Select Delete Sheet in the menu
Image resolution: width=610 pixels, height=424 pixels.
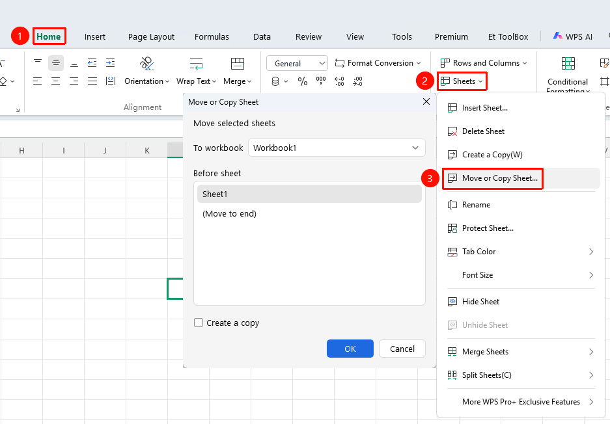point(521,131)
